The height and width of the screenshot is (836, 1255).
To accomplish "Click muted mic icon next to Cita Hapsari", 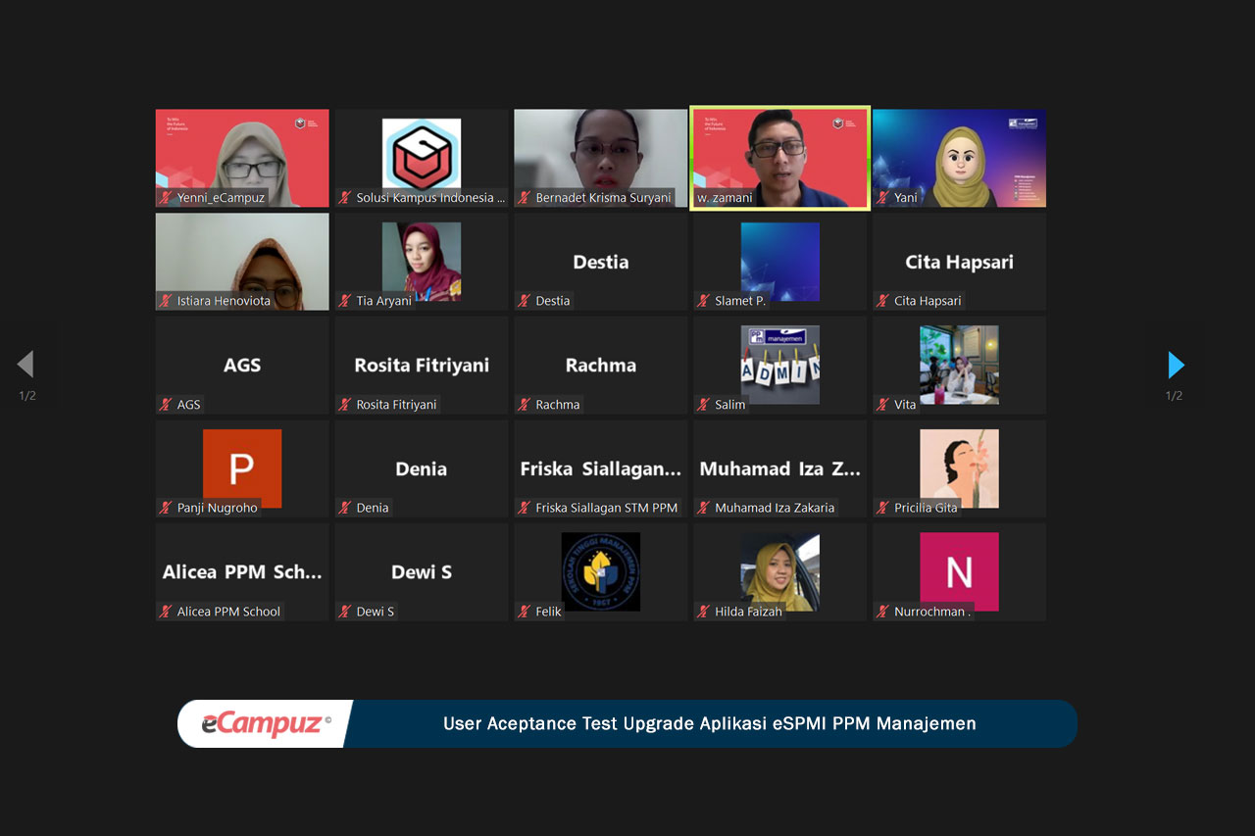I will click(x=883, y=301).
